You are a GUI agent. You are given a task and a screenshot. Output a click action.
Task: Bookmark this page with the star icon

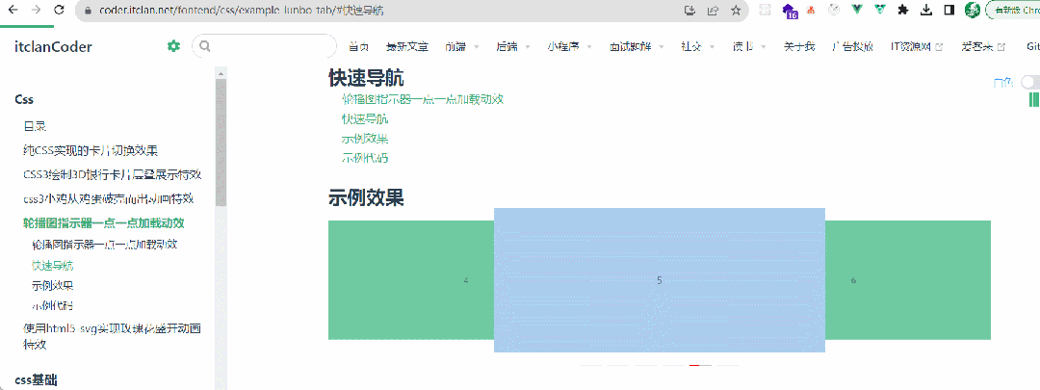point(735,10)
